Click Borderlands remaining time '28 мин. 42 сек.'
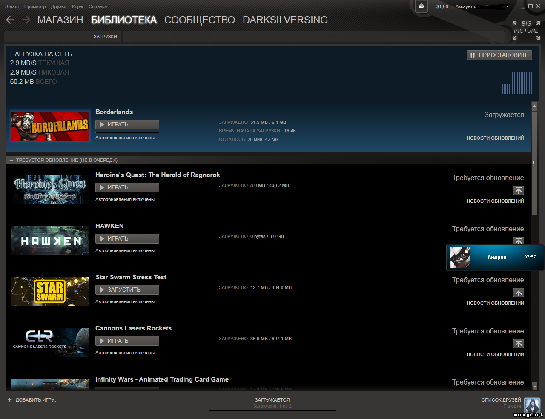The width and height of the screenshot is (545, 419). coord(263,139)
